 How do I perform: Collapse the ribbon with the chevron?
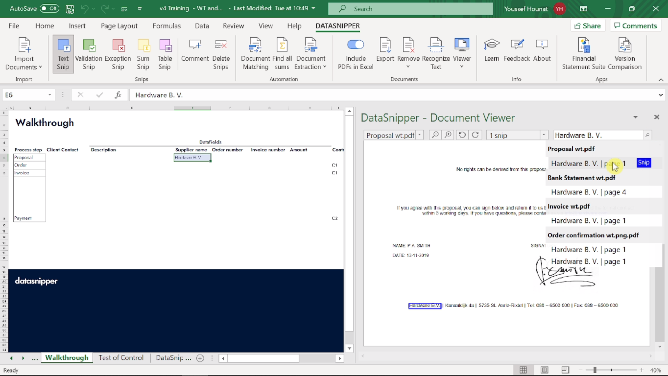[661, 80]
